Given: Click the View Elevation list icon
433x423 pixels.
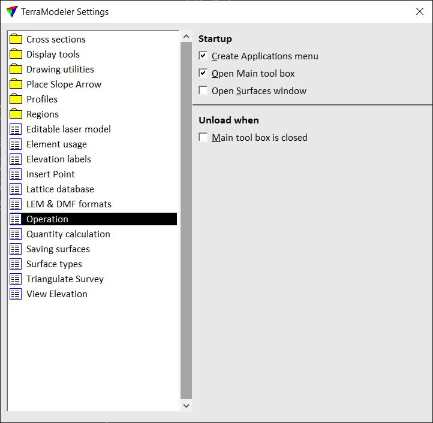Looking at the screenshot, I should [16, 294].
